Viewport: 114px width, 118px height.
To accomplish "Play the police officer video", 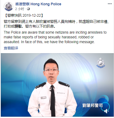I will (57, 85).
